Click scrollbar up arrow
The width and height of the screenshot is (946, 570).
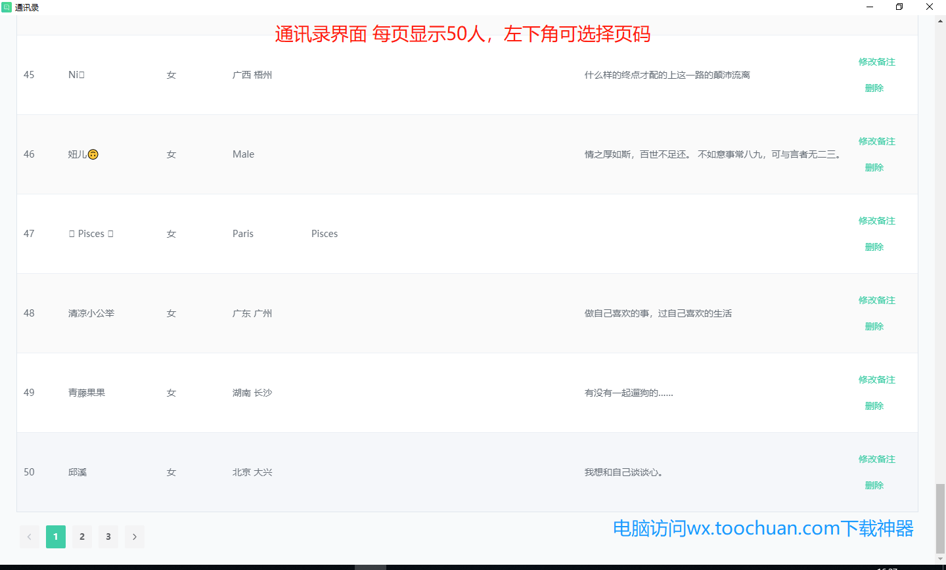pyautogui.click(x=940, y=20)
